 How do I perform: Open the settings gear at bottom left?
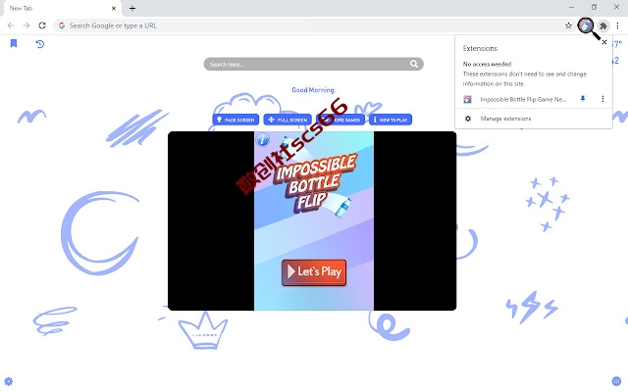coord(9,381)
